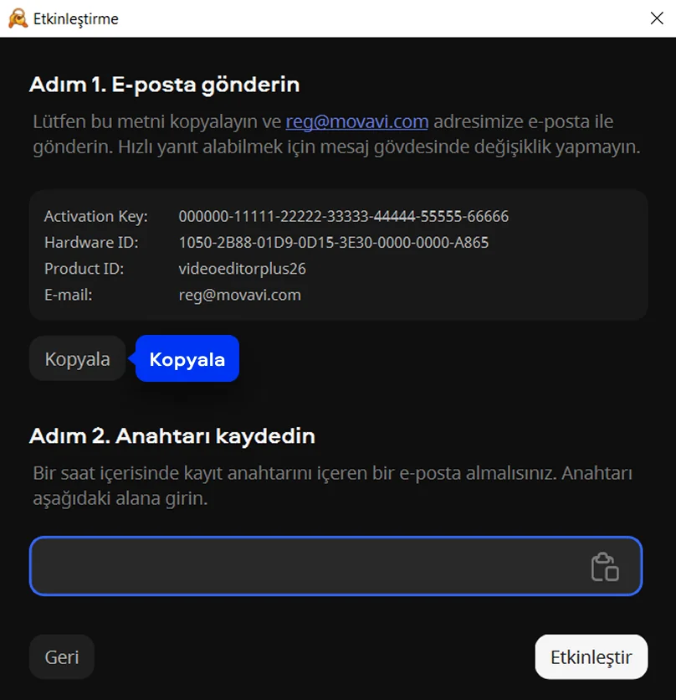Click the Activation Key value text
Viewport: 676px width, 700px height.
(x=343, y=217)
